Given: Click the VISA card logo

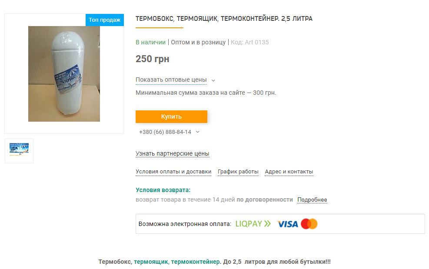Looking at the screenshot, I should [287, 224].
